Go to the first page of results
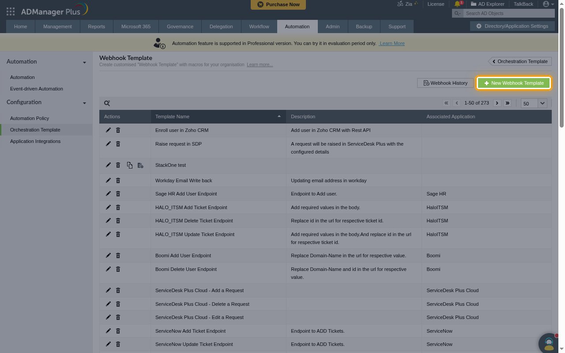Screen dimensions: 565x353 pos(446,103)
